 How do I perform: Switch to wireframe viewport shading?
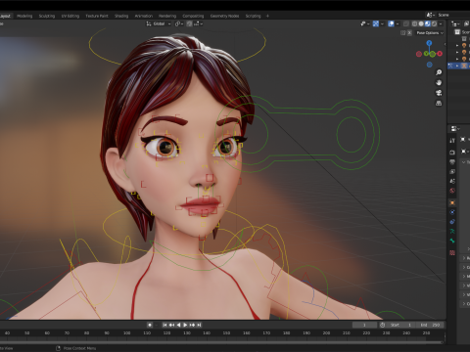(x=414, y=23)
